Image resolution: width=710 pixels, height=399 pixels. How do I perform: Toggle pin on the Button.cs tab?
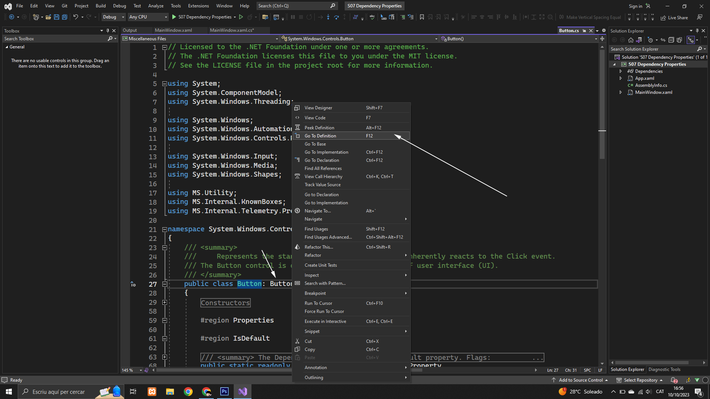tap(584, 31)
